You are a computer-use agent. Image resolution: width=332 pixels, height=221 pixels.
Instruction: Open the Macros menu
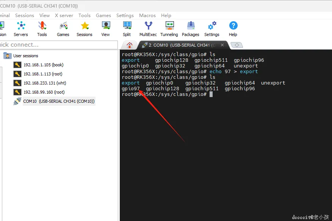(x=147, y=16)
